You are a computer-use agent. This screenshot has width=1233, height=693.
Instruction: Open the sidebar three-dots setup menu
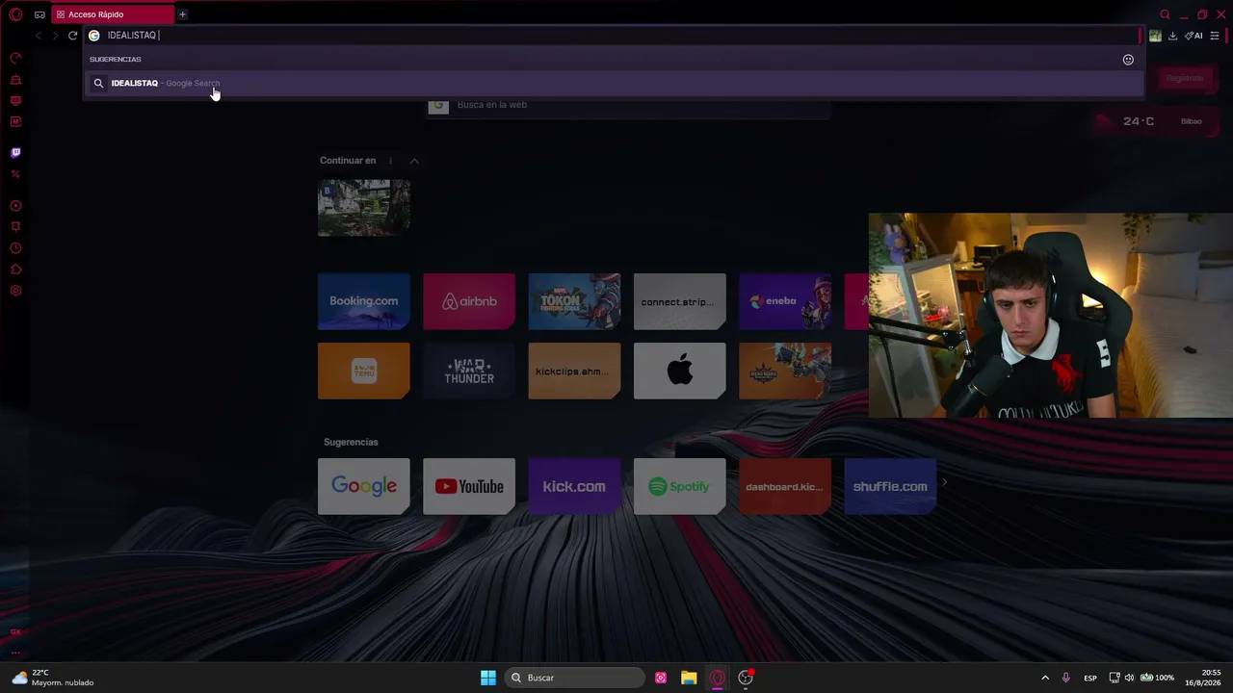point(15,653)
